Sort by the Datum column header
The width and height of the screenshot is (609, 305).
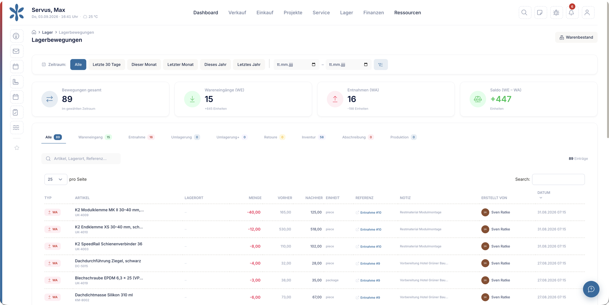tap(544, 195)
